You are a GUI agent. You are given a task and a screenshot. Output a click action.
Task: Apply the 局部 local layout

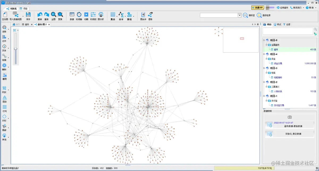4,128
